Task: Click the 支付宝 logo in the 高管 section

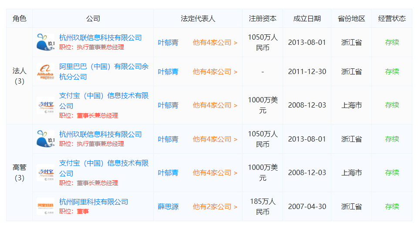Action: (46, 173)
